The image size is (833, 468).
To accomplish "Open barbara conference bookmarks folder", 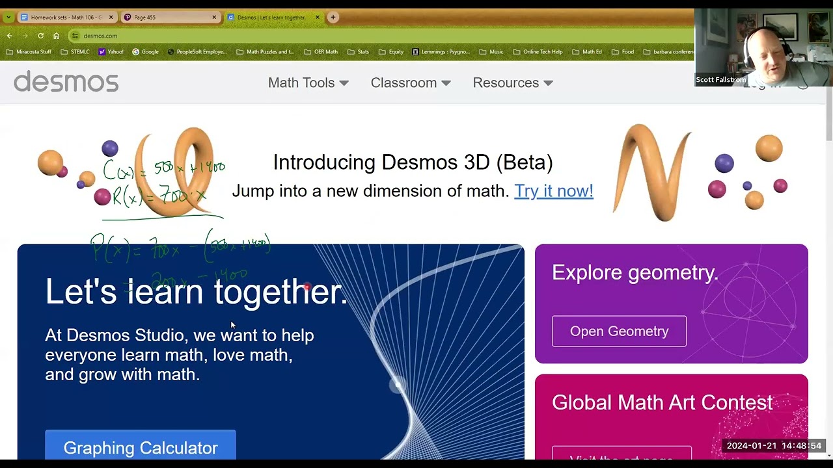I will [668, 52].
